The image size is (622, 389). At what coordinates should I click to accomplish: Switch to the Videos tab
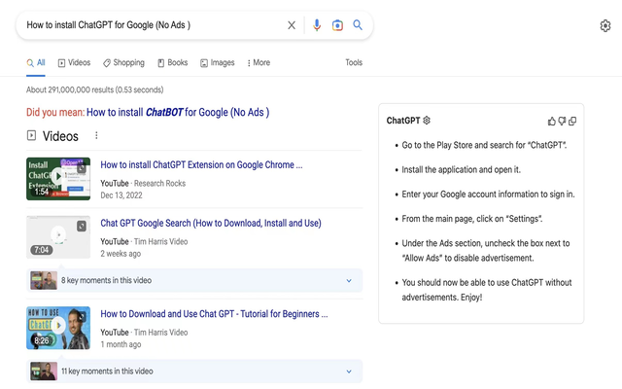click(x=74, y=62)
